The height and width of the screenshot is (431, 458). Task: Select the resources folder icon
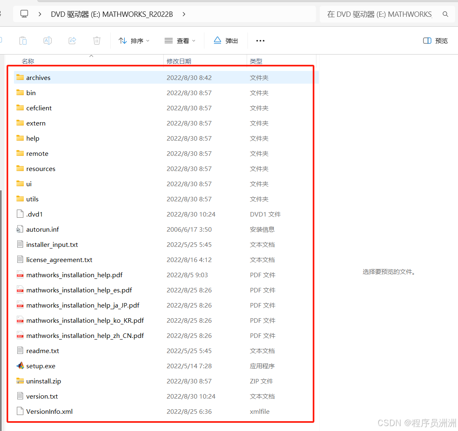20,169
